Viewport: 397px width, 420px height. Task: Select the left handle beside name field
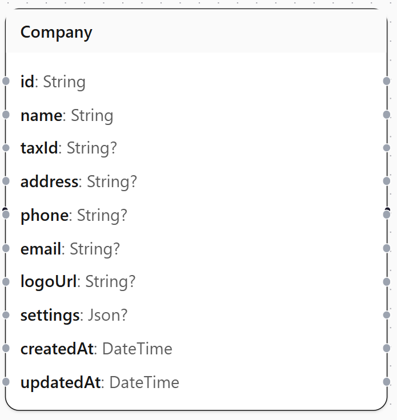tap(6, 115)
